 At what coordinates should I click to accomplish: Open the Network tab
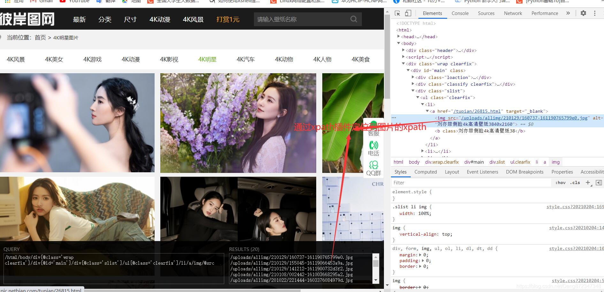513,13
